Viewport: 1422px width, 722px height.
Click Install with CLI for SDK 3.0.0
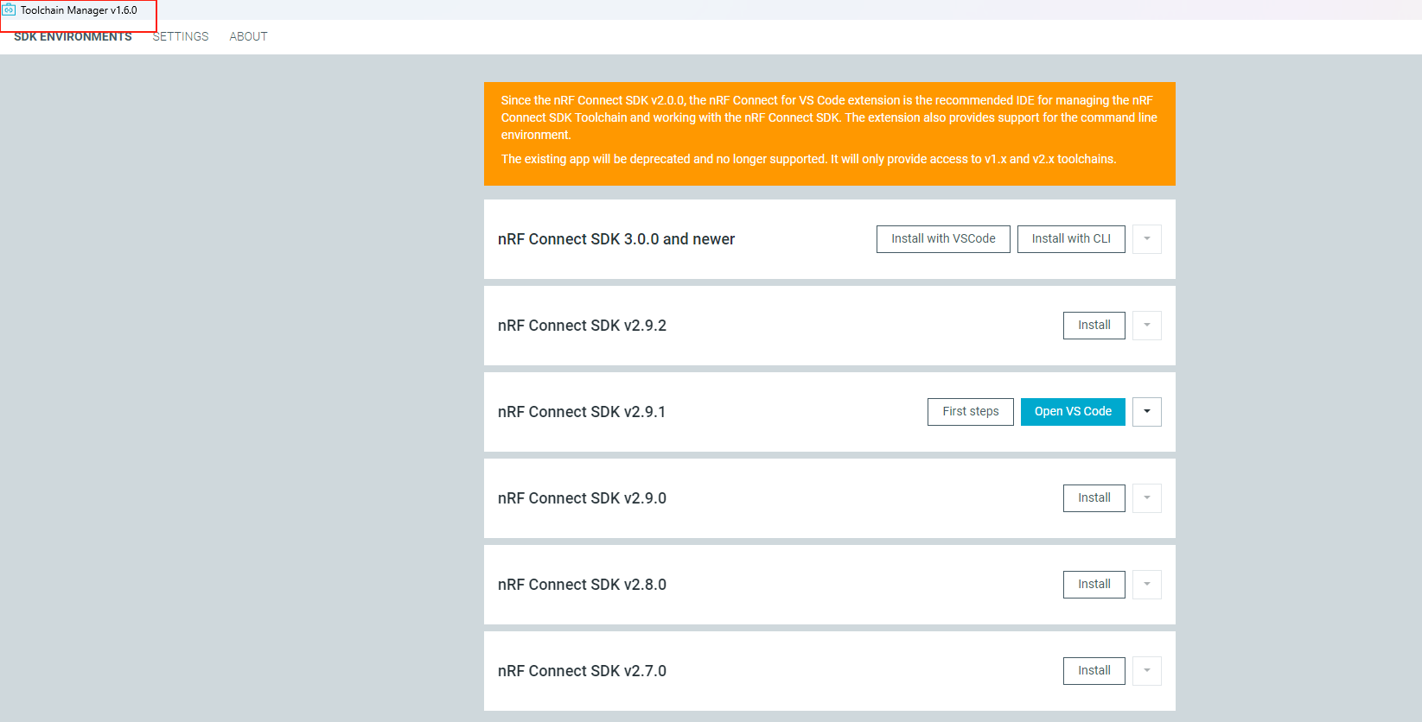[x=1071, y=239]
